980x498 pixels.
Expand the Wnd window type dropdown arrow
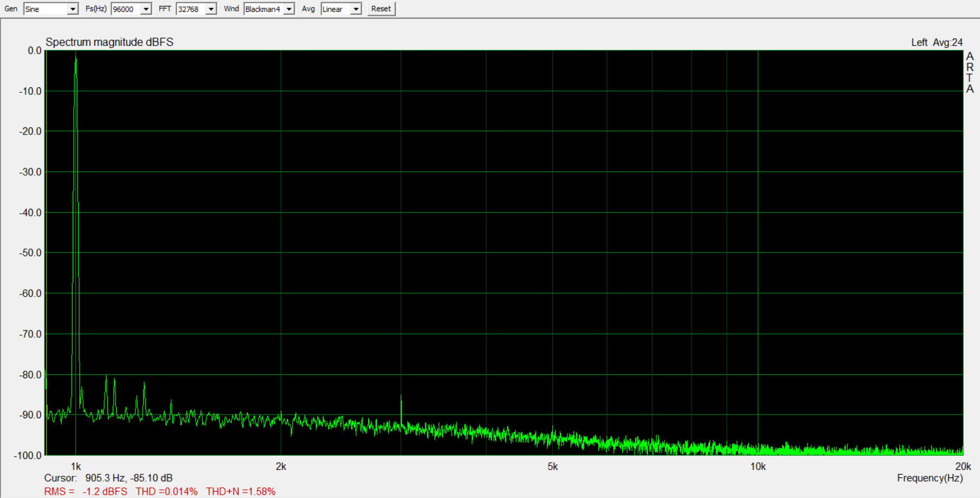289,9
